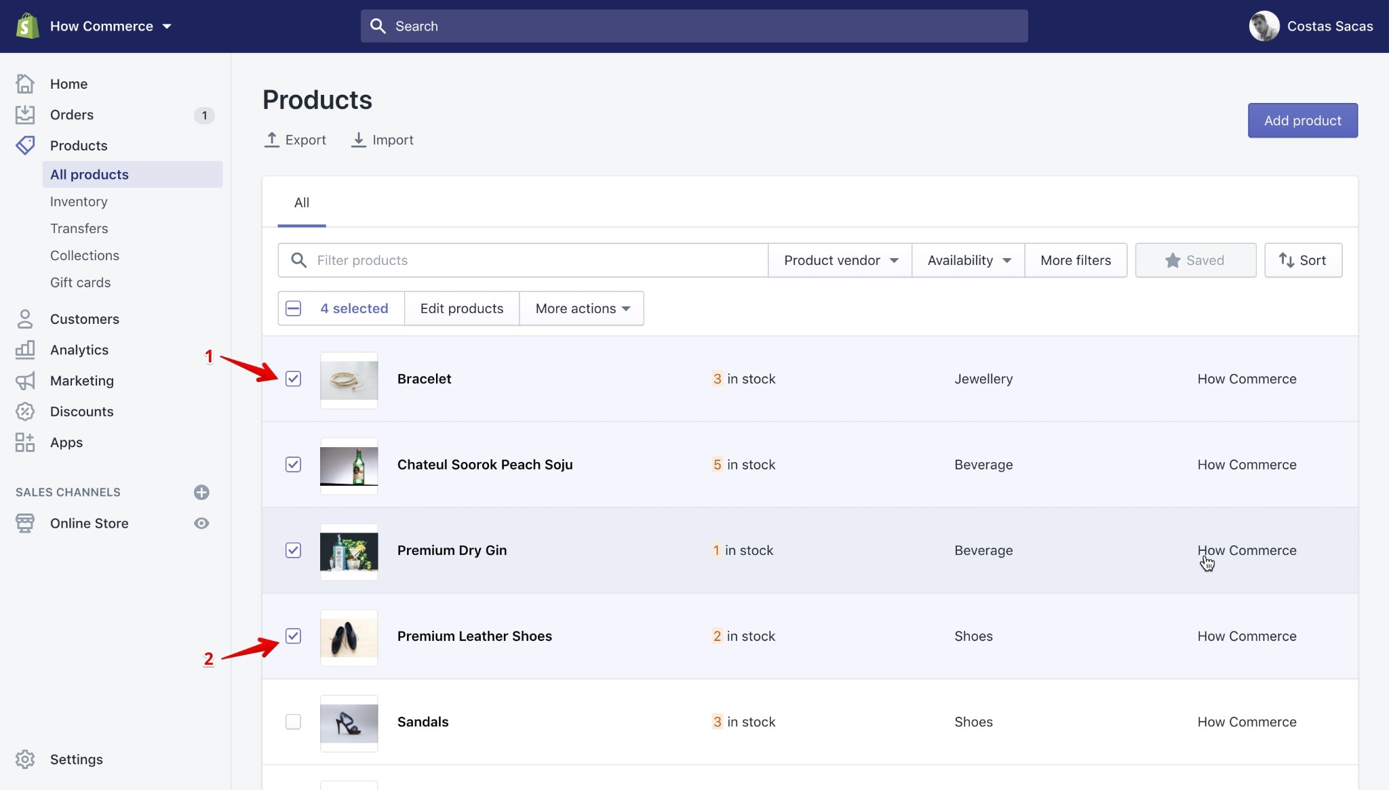Open the Product vendor filter dropdown

tap(840, 260)
